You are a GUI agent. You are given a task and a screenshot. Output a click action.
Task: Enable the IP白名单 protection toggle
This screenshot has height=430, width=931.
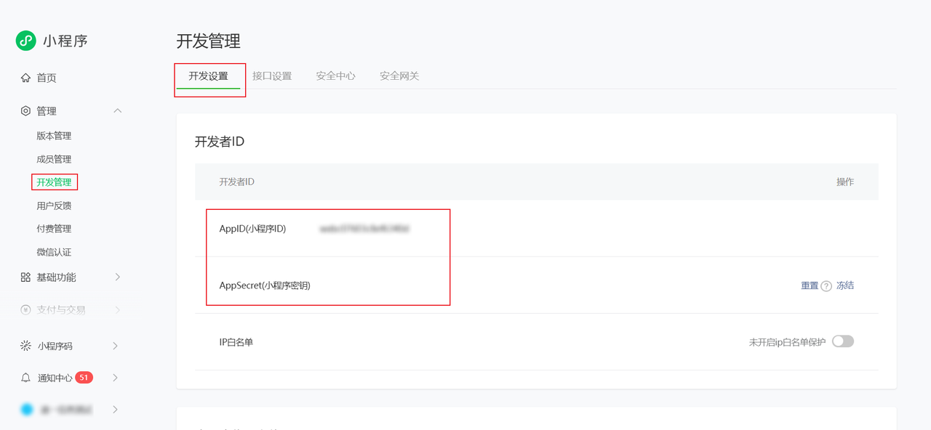tap(843, 341)
